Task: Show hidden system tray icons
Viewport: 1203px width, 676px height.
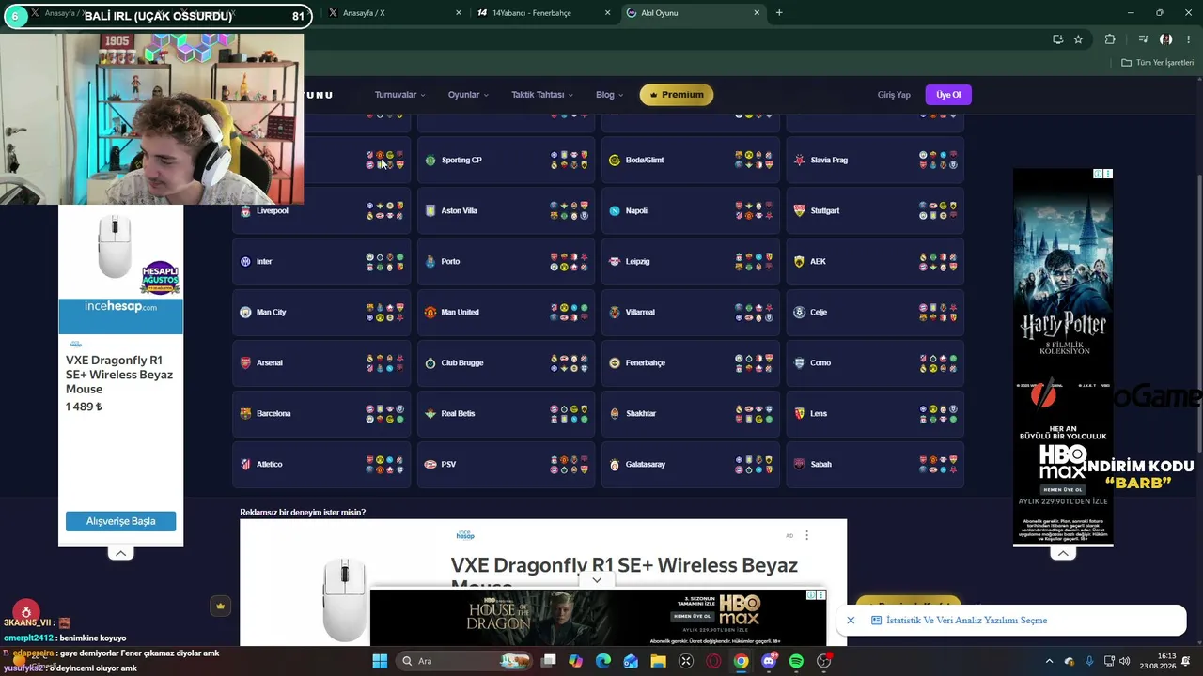Action: [1050, 661]
